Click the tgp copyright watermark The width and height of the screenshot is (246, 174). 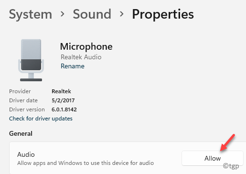click(231, 166)
